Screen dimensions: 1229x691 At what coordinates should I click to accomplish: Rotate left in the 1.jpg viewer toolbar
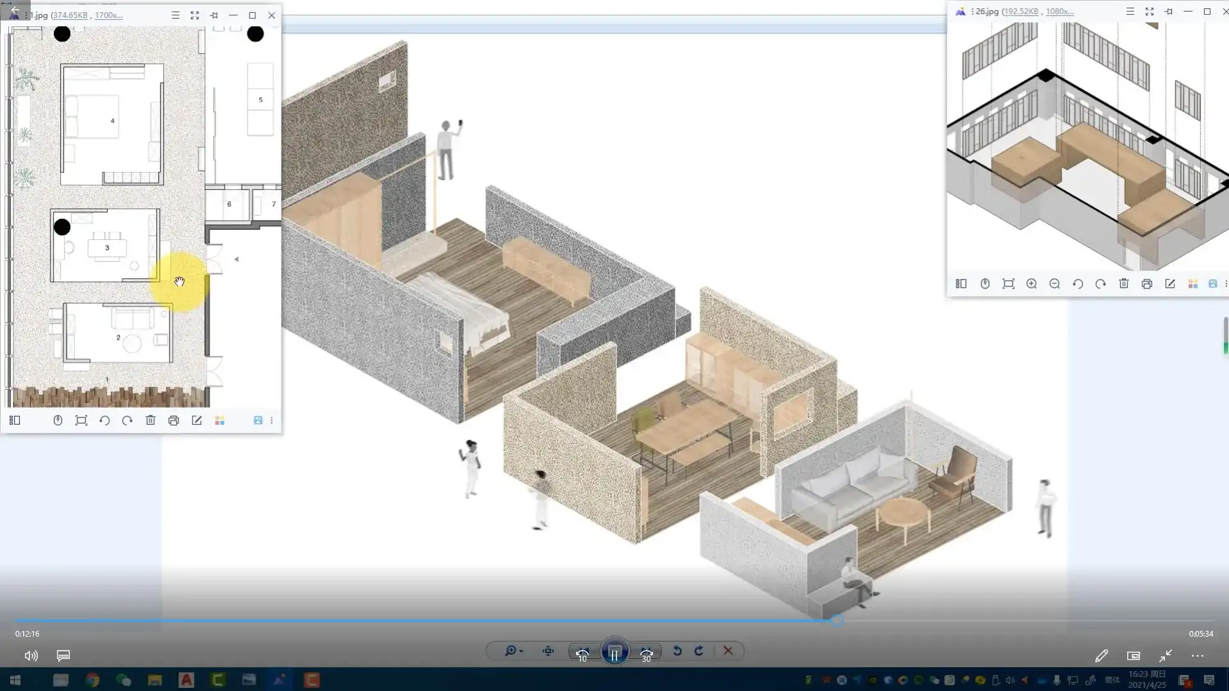(104, 420)
